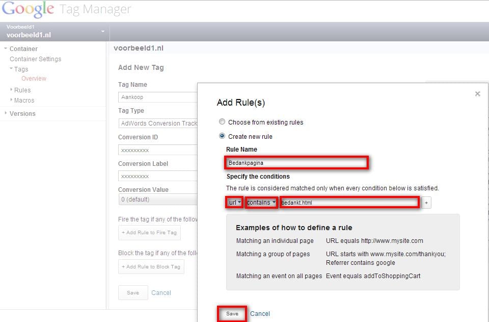Cancel the Add New Tag form
Viewport: 489px width, 322px height.
pos(161,292)
